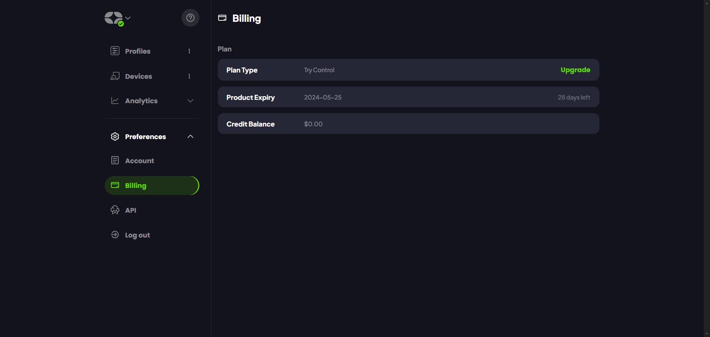Click the Analytics chart icon
Screen dimensions: 710x337
[115, 101]
